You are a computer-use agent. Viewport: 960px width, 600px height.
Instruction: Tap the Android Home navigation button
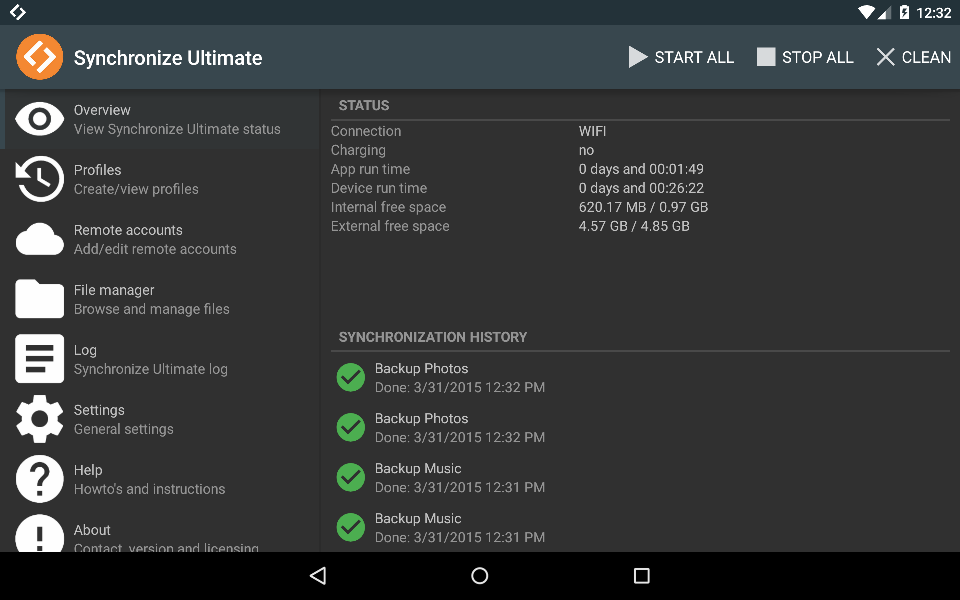[x=480, y=576]
